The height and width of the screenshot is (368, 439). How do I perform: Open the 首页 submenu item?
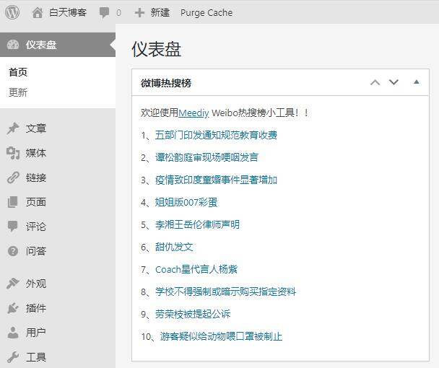click(x=18, y=72)
